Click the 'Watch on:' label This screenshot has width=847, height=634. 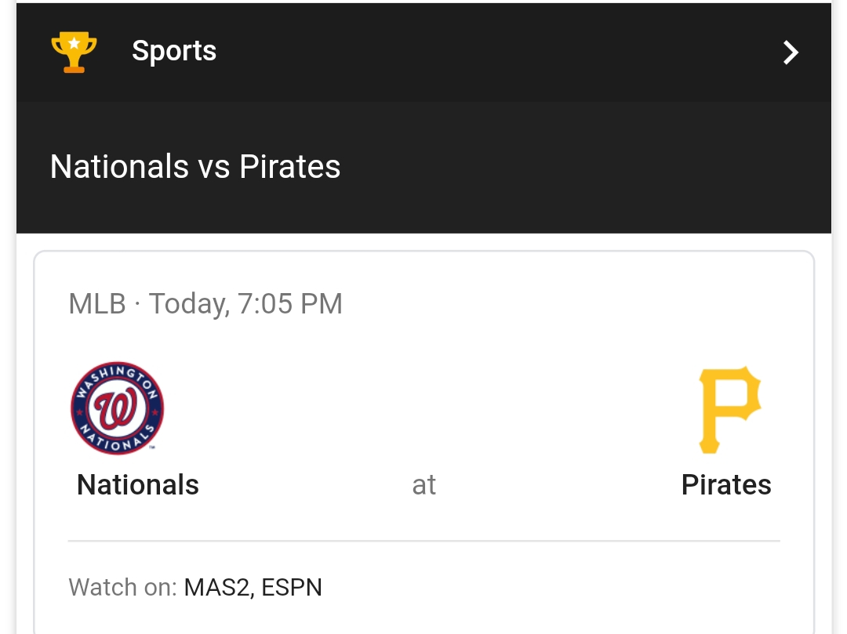coord(122,587)
